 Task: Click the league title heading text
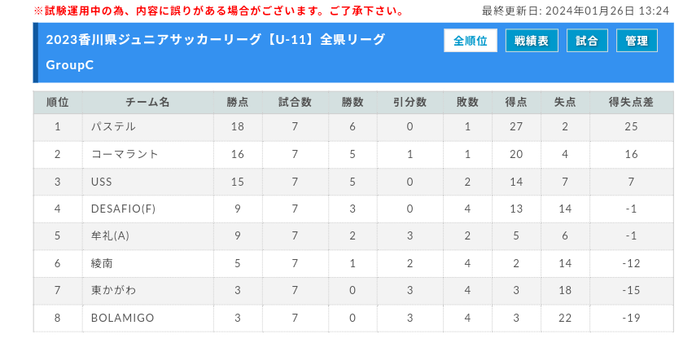tap(216, 52)
